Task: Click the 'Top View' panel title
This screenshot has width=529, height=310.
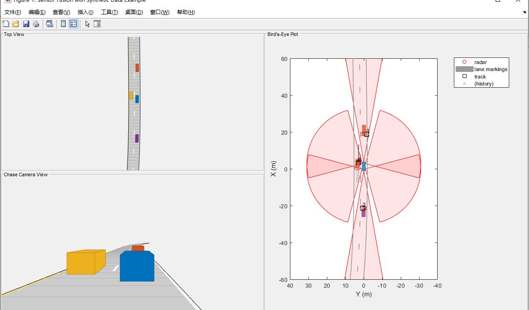Action: 14,34
